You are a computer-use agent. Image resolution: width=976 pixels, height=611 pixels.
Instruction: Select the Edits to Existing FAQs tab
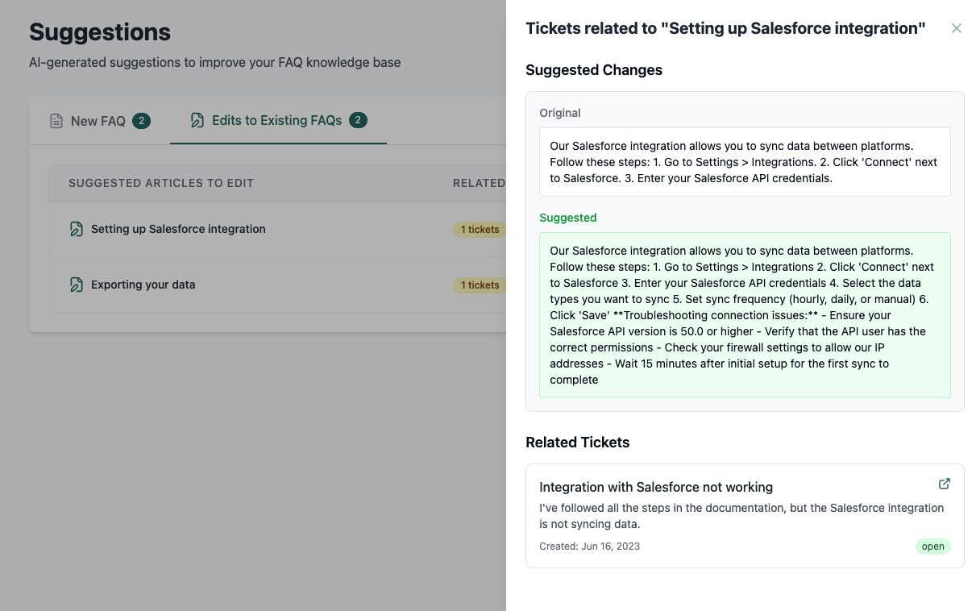pos(276,121)
